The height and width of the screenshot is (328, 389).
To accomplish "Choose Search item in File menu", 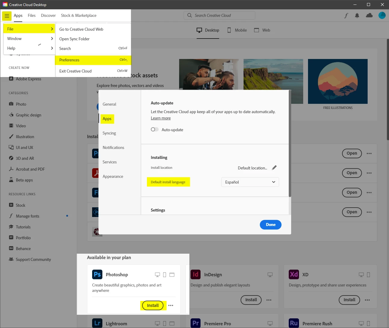I will point(93,48).
